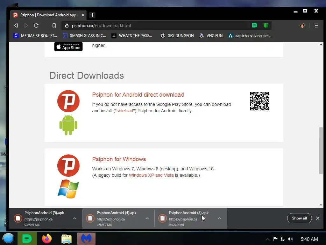Expand options for PsiphonAndroid (5).apk
The width and height of the screenshot is (326, 245).
click(75, 218)
